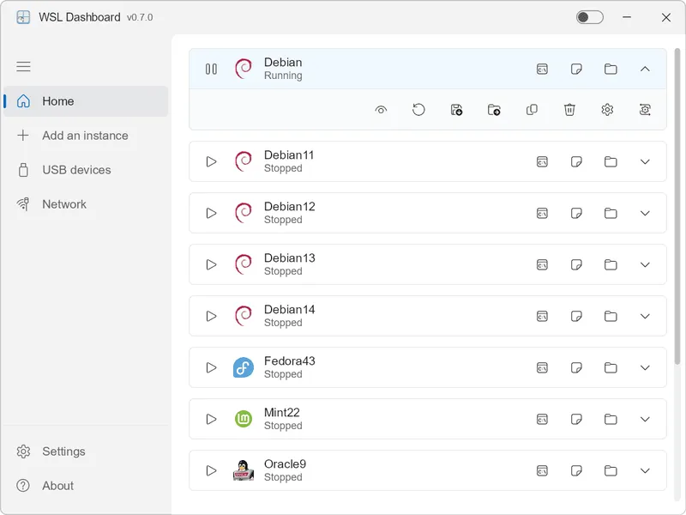Open terminal for Debian13
The image size is (686, 515).
pyautogui.click(x=542, y=265)
